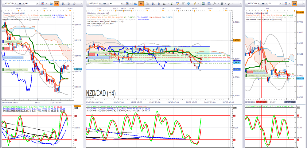Image resolution: width=307 pixels, height=148 pixels.
Task: Click the blue globe icon in the H4 toolbar
Action: coord(188,3)
